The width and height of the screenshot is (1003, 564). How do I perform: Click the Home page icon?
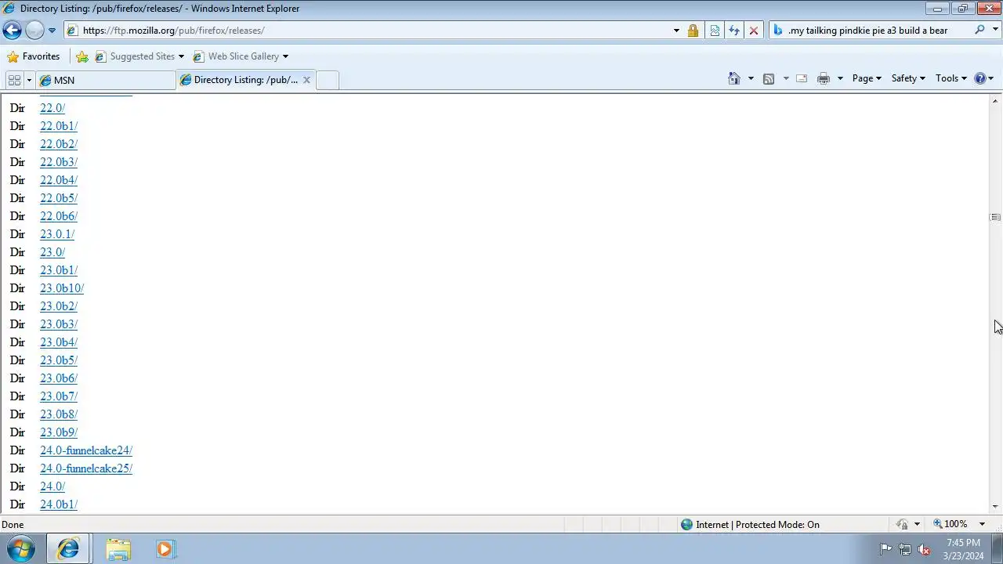[734, 78]
